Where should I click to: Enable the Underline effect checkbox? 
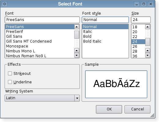point(10,82)
